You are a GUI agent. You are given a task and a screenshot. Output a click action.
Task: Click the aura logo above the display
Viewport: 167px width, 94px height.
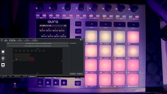click(53, 22)
